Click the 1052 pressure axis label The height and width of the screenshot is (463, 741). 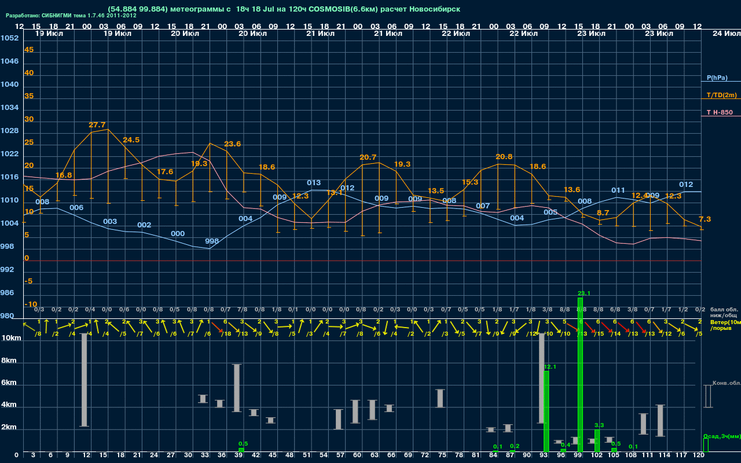point(9,38)
